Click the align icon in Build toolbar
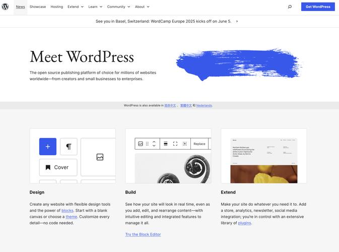The image size is (339, 252). pyautogui.click(x=166, y=144)
